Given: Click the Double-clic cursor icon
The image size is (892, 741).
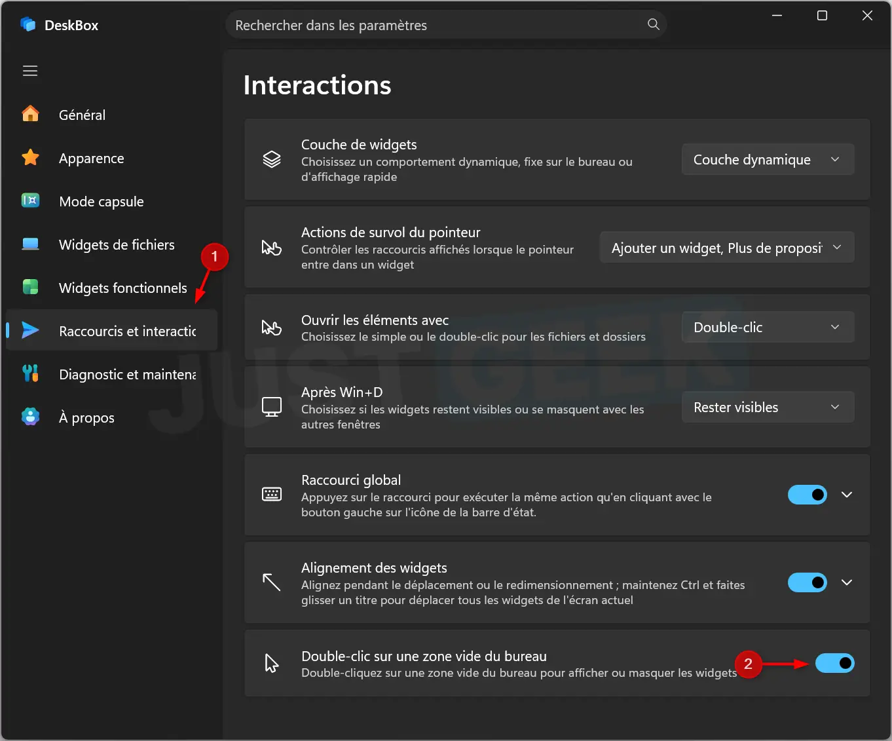Looking at the screenshot, I should pos(272,663).
